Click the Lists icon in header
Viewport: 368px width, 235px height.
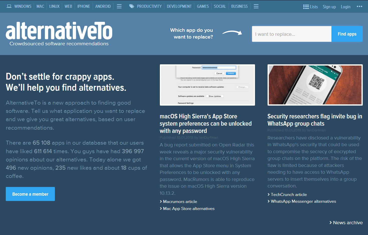(306, 7)
